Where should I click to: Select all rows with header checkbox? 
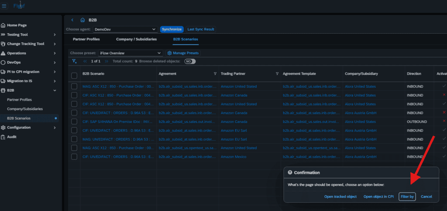coord(74,76)
